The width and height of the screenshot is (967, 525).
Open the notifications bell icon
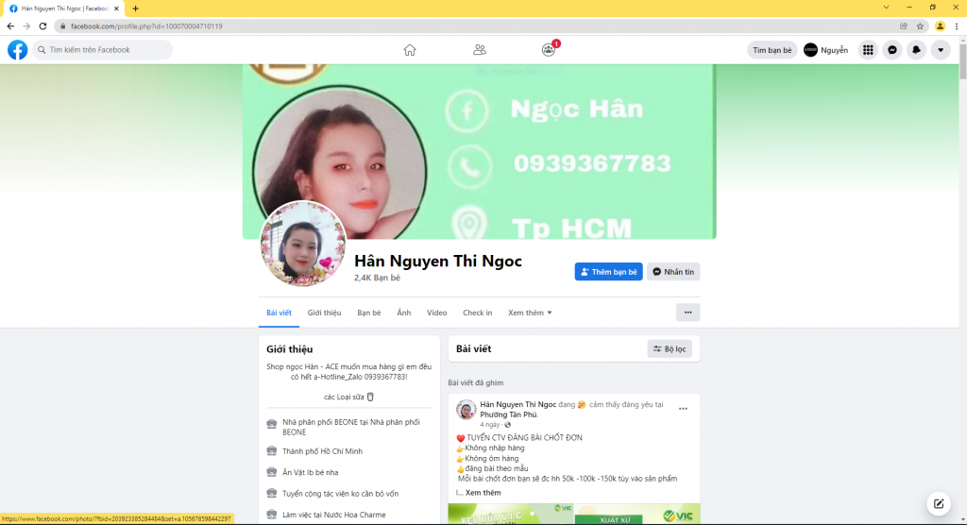click(916, 50)
